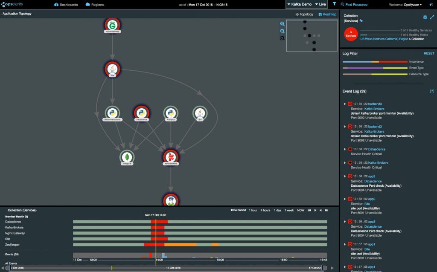Open Kafka-Brokers service link under backend2

point(374,131)
